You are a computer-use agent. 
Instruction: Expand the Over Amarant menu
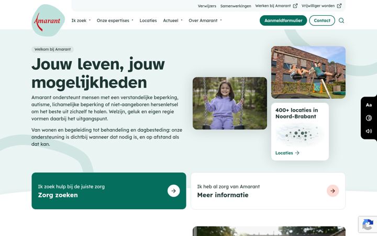point(205,20)
